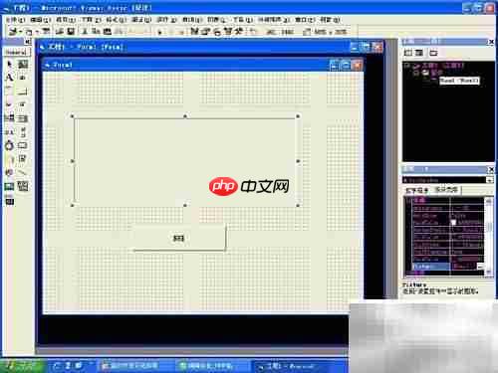Collapse the 工程1 project tree node
Screen dimensions: 498x373
click(407, 66)
